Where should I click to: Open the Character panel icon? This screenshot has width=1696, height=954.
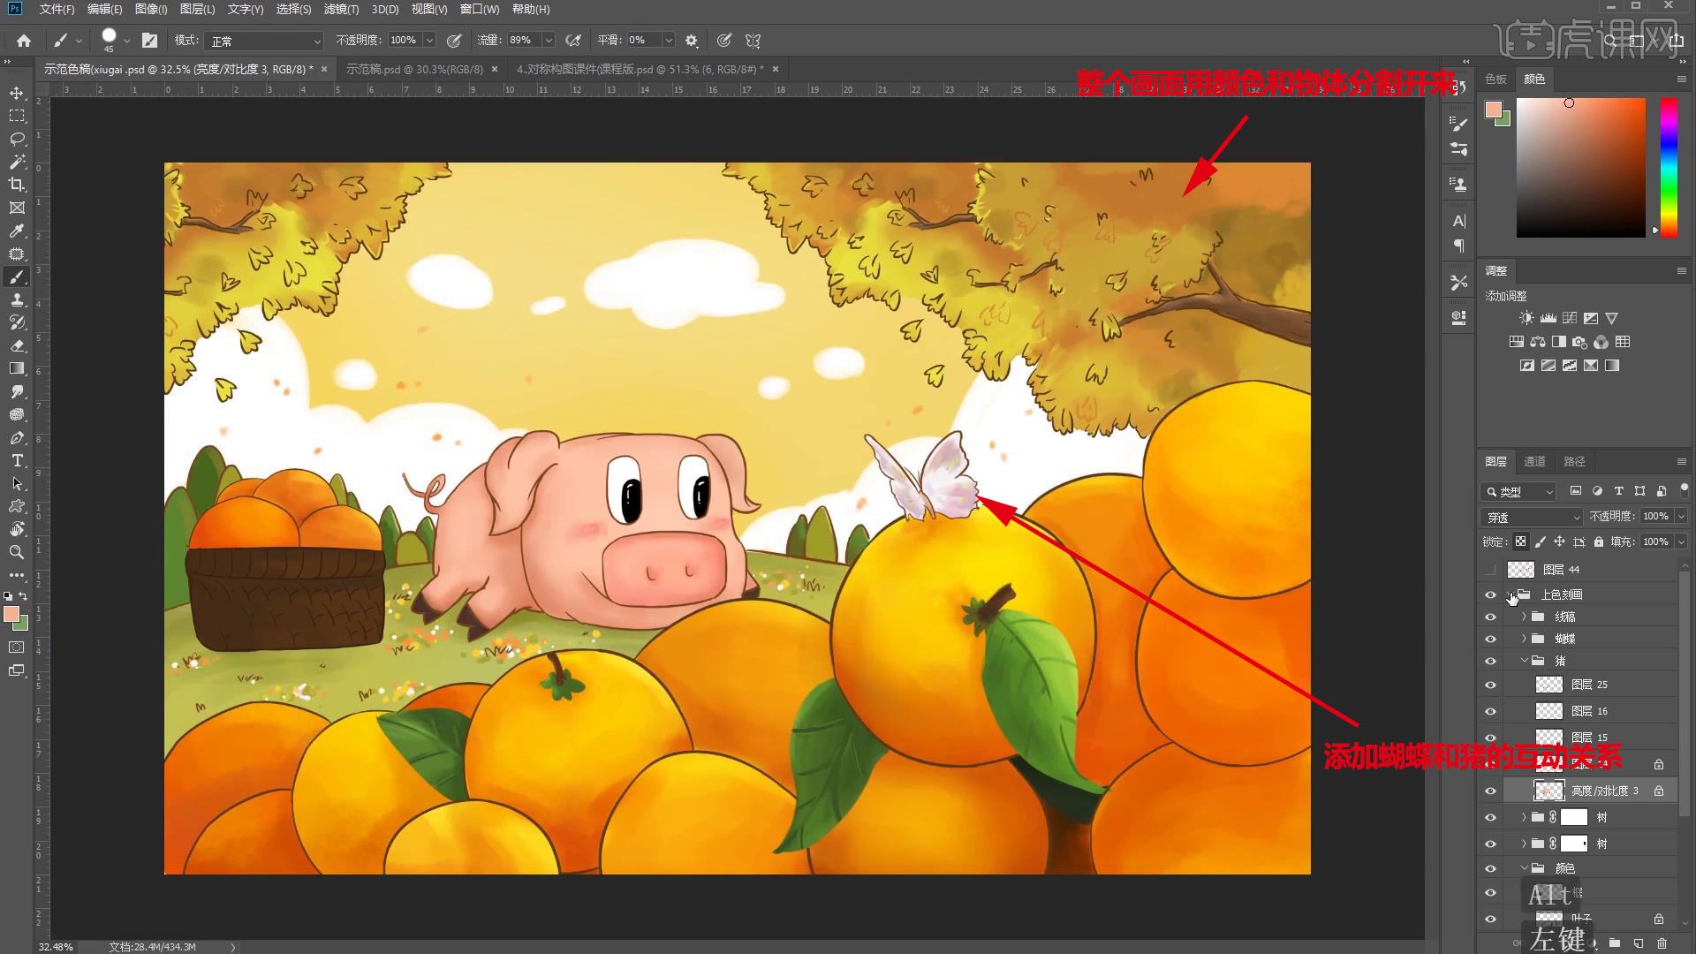(x=1458, y=221)
